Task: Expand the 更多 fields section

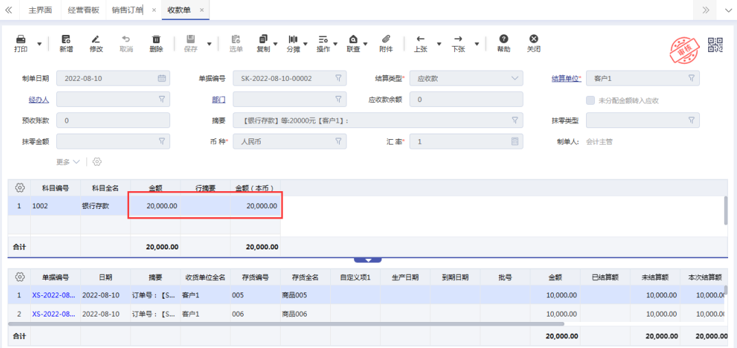Action: [67, 162]
